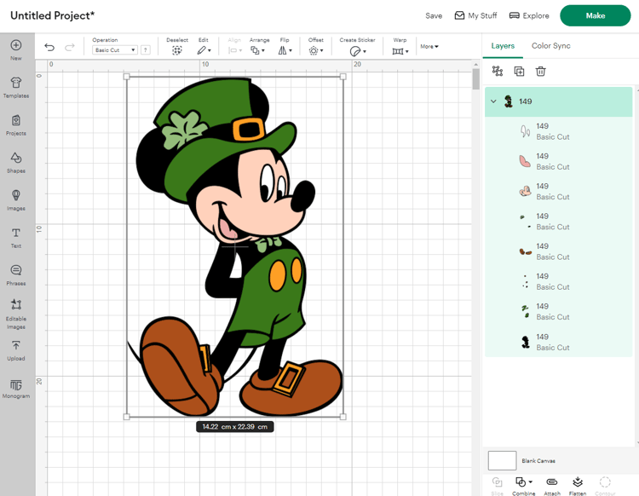This screenshot has height=496, width=639.
Task: Select the green clothing 149 layer
Action: pos(558,311)
